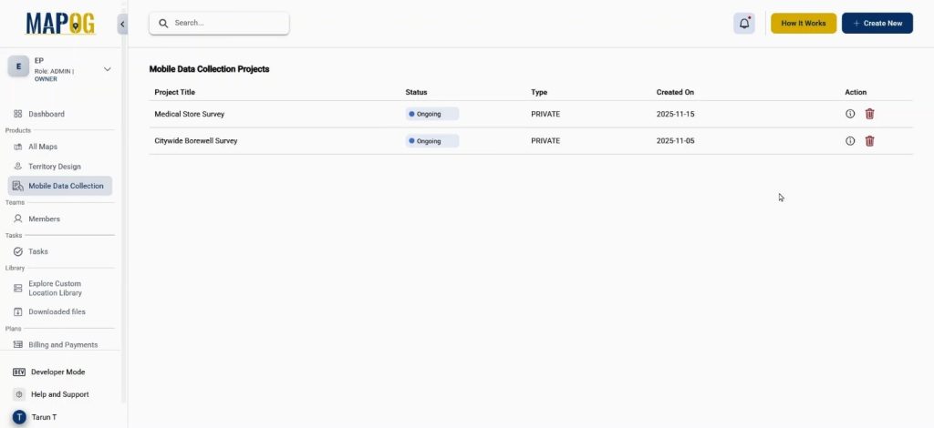Open the Medical Store Survey project
This screenshot has height=428, width=934.
(x=190, y=114)
